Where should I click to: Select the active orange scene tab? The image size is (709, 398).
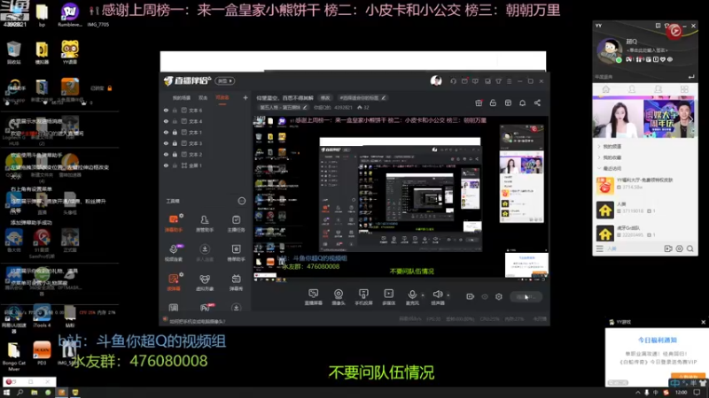pos(222,98)
